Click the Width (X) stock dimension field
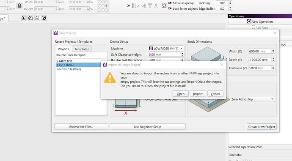Viewport: 292px width, 161px height. tap(260, 51)
